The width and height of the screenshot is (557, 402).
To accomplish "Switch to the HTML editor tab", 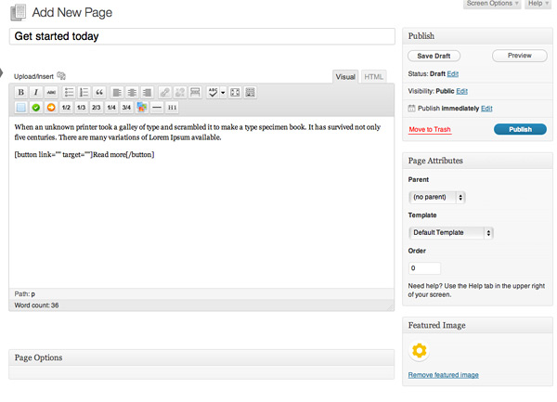I will tap(373, 77).
